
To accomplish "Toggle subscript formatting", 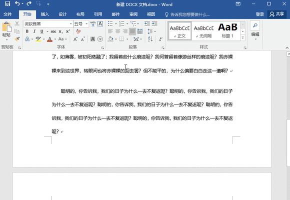I will pyautogui.click(x=60, y=31).
